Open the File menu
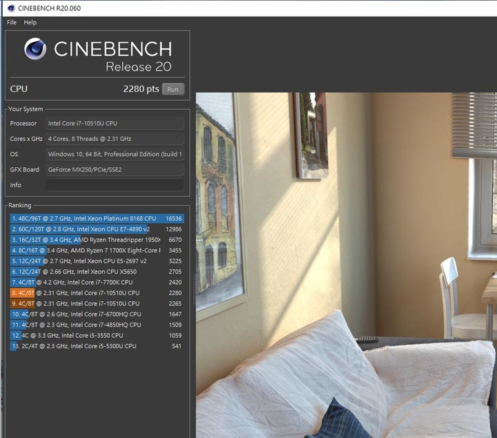The width and height of the screenshot is (497, 438). pyautogui.click(x=12, y=23)
